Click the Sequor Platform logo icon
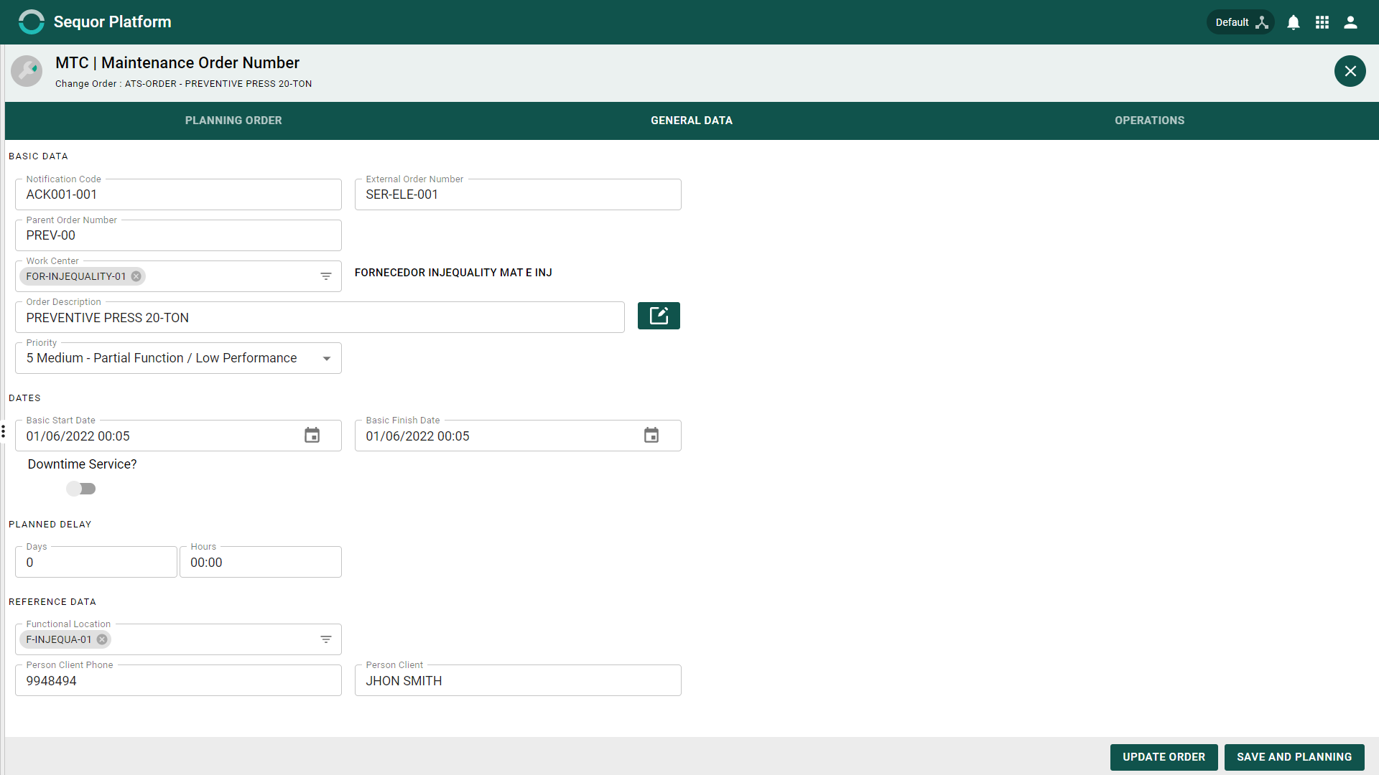This screenshot has height=775, width=1379. [31, 22]
